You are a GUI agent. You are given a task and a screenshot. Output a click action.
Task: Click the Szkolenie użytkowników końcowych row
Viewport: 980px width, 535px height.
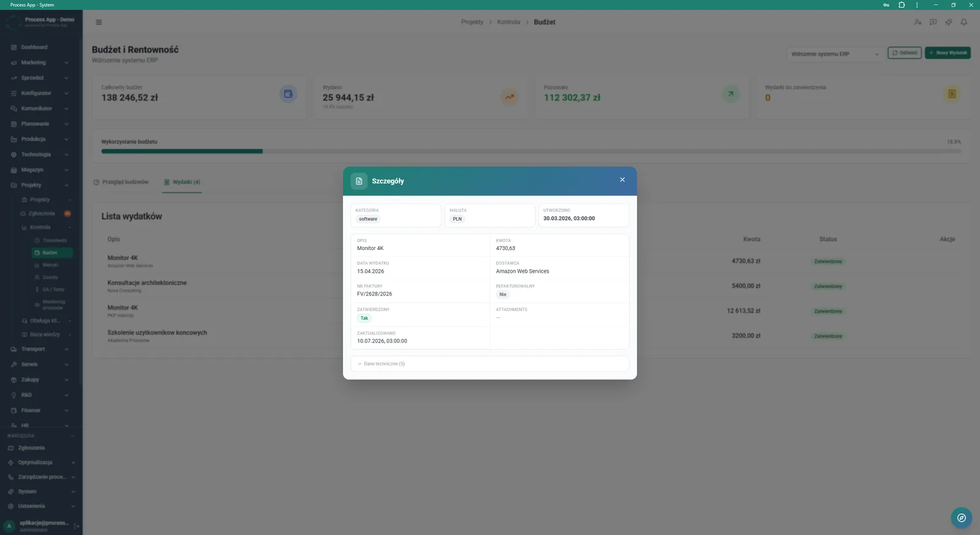coord(530,335)
